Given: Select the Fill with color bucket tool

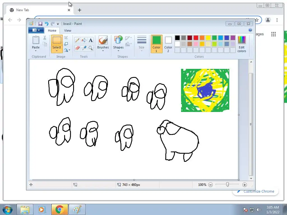Looking at the screenshot, I should 84,40.
